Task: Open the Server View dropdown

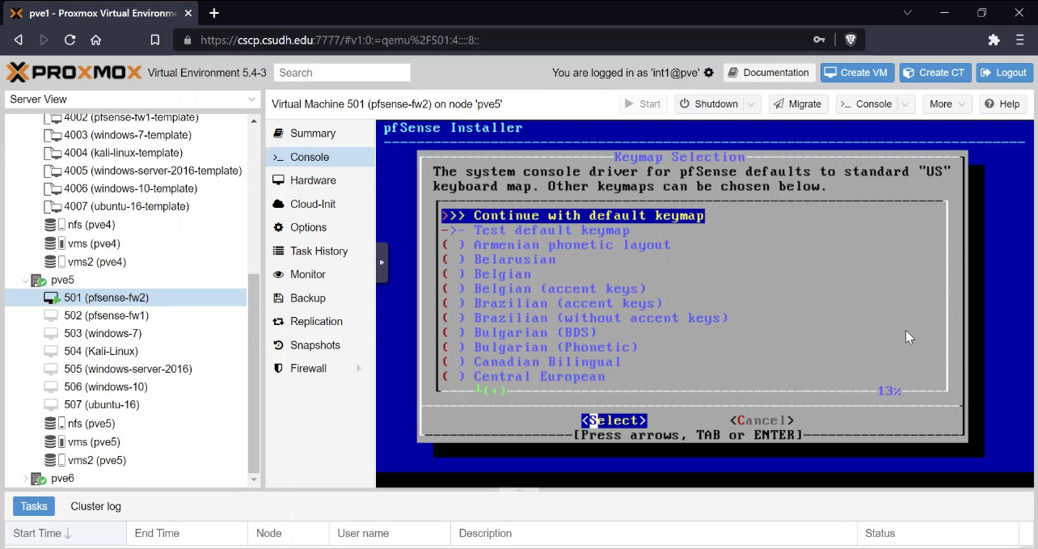Action: (x=132, y=99)
